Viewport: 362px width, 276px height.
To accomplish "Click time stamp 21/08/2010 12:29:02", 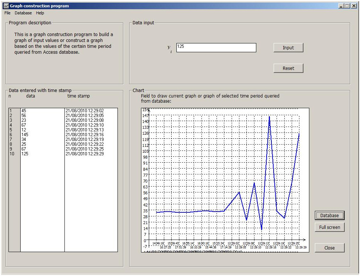I will [x=84, y=111].
